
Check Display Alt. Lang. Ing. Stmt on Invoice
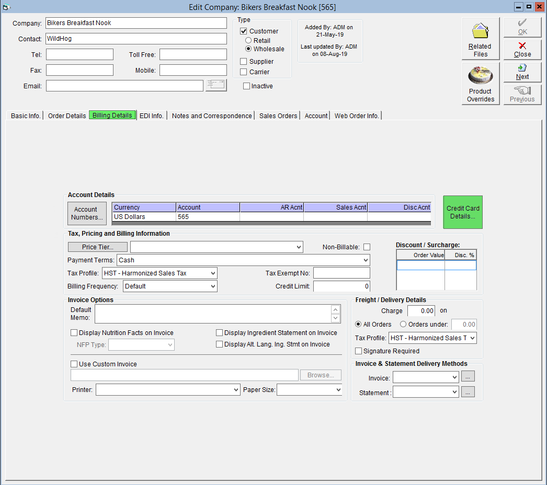(x=220, y=344)
